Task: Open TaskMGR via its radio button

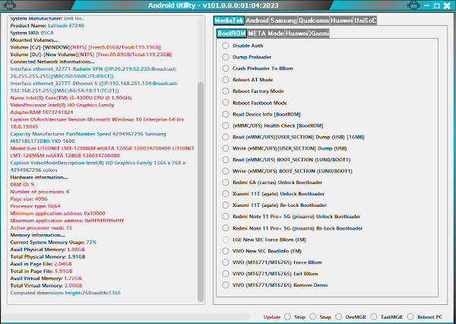Action: (374, 316)
